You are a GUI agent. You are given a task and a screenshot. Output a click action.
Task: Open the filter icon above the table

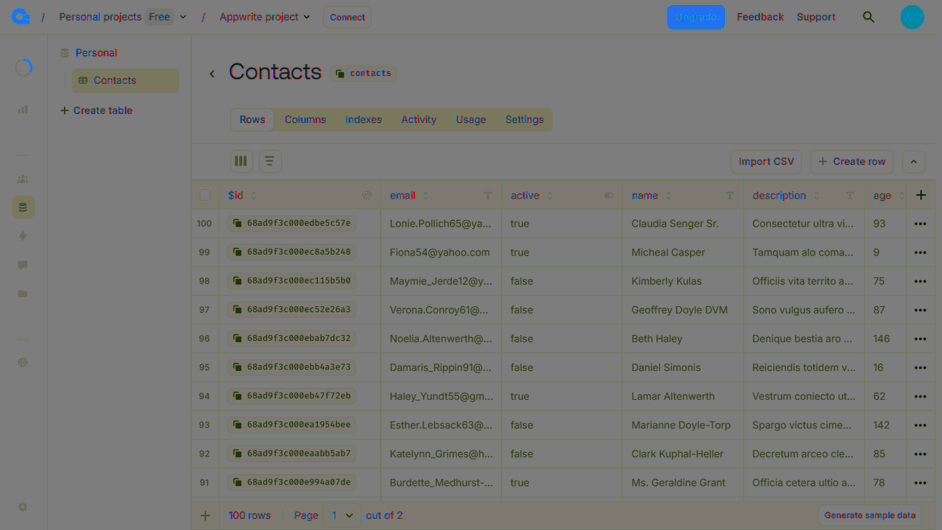[270, 160]
